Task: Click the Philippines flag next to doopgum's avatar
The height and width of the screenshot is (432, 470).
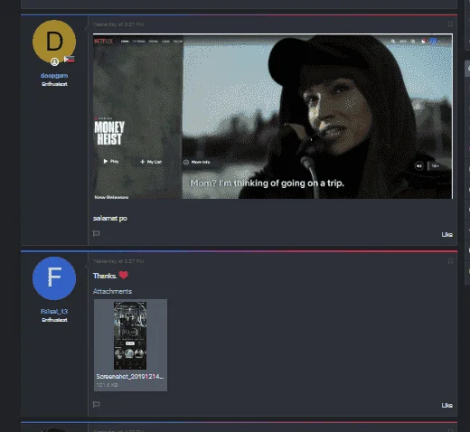Action: point(70,60)
